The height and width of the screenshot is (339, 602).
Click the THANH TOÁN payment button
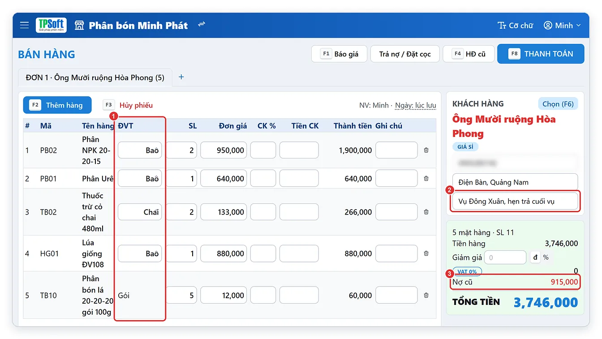pyautogui.click(x=541, y=54)
